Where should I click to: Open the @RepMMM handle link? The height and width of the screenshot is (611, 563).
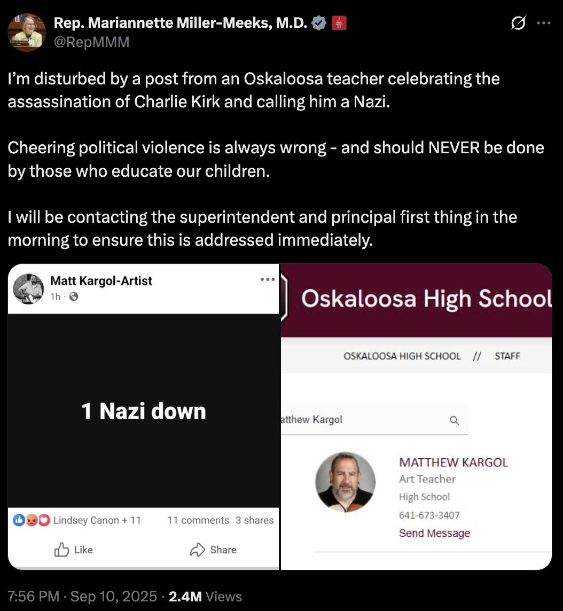(x=91, y=42)
